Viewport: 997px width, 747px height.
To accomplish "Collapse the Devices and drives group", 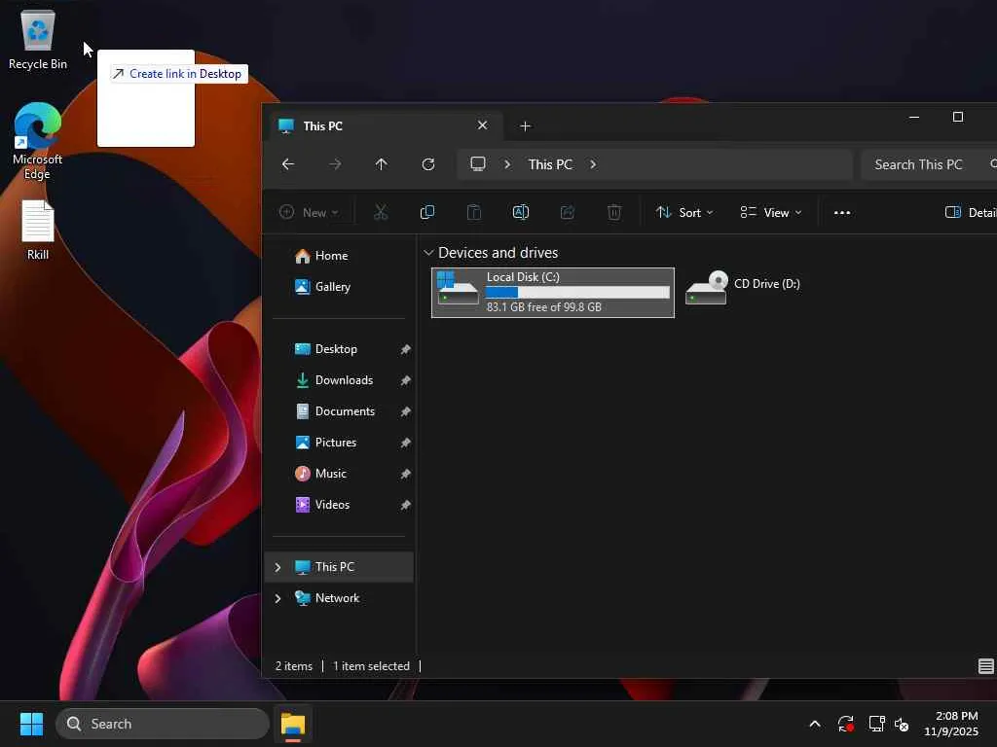I will (x=428, y=253).
